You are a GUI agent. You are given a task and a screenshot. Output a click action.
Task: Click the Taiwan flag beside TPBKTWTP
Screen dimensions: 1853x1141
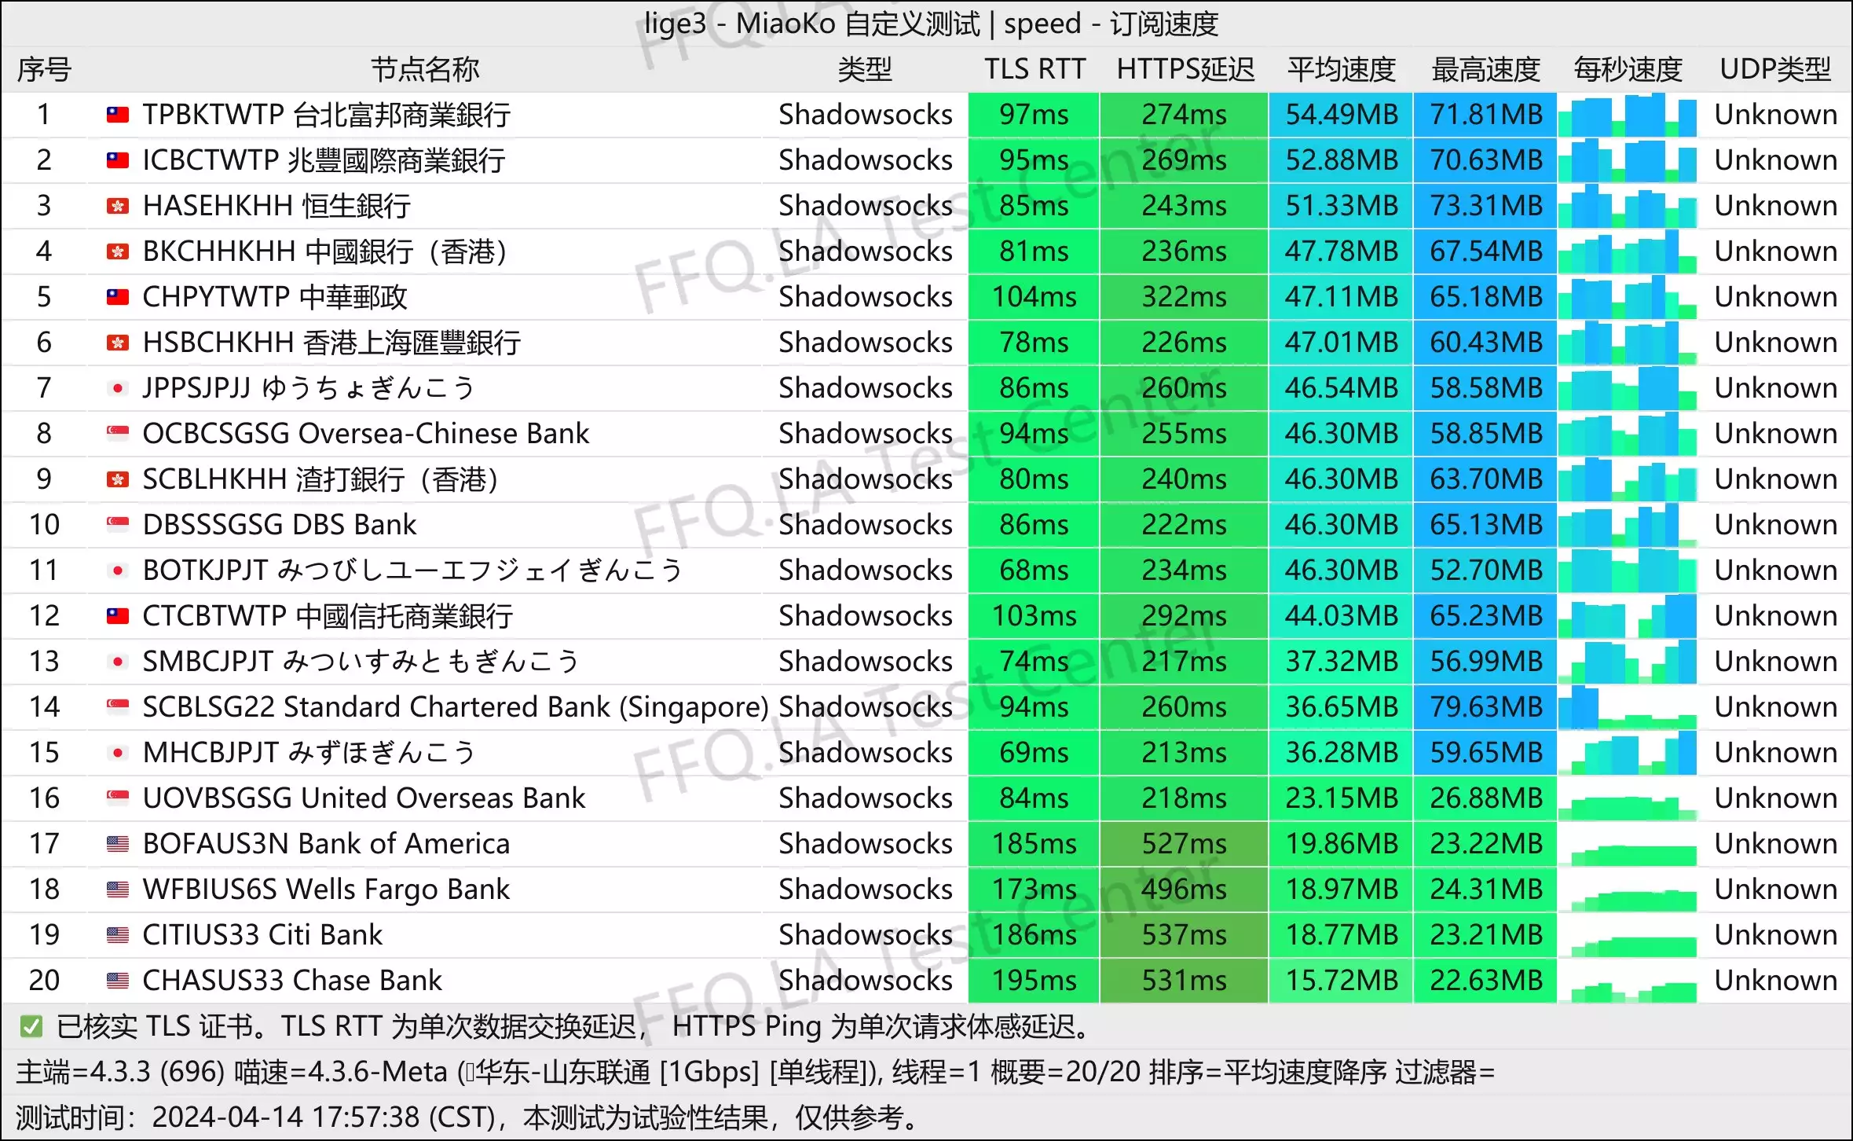pos(118,115)
